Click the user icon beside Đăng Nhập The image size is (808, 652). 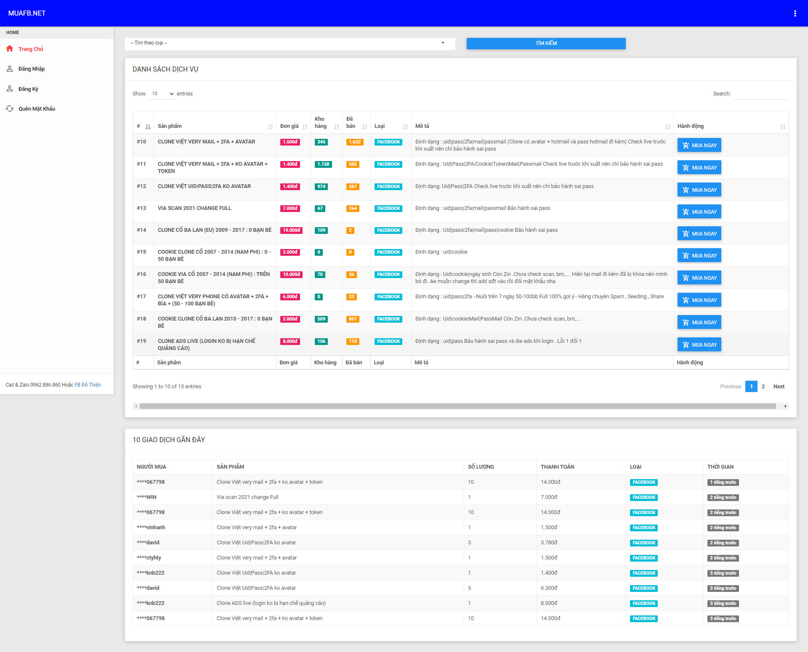tap(10, 69)
